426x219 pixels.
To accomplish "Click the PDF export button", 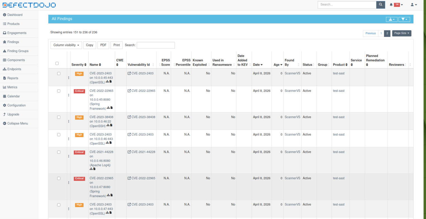I will coord(103,45).
